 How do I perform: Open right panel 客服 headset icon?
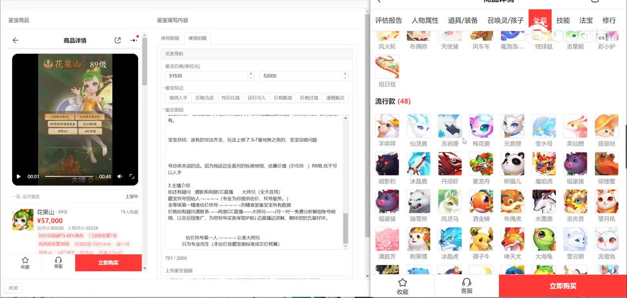[x=467, y=286]
